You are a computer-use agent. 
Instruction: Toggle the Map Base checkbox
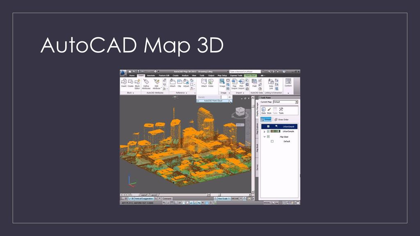tap(268, 136)
